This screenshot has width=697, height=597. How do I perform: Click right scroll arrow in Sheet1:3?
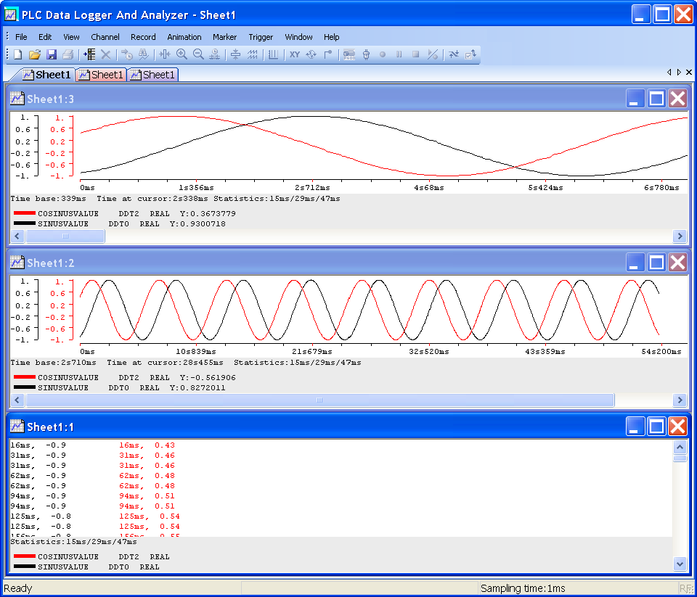click(x=680, y=236)
